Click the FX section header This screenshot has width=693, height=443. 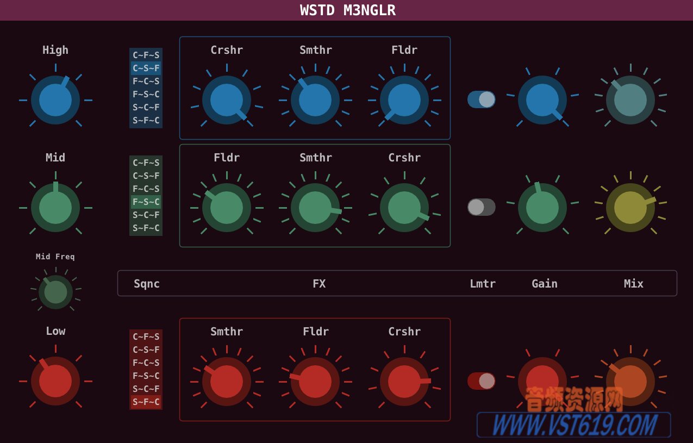coord(320,283)
